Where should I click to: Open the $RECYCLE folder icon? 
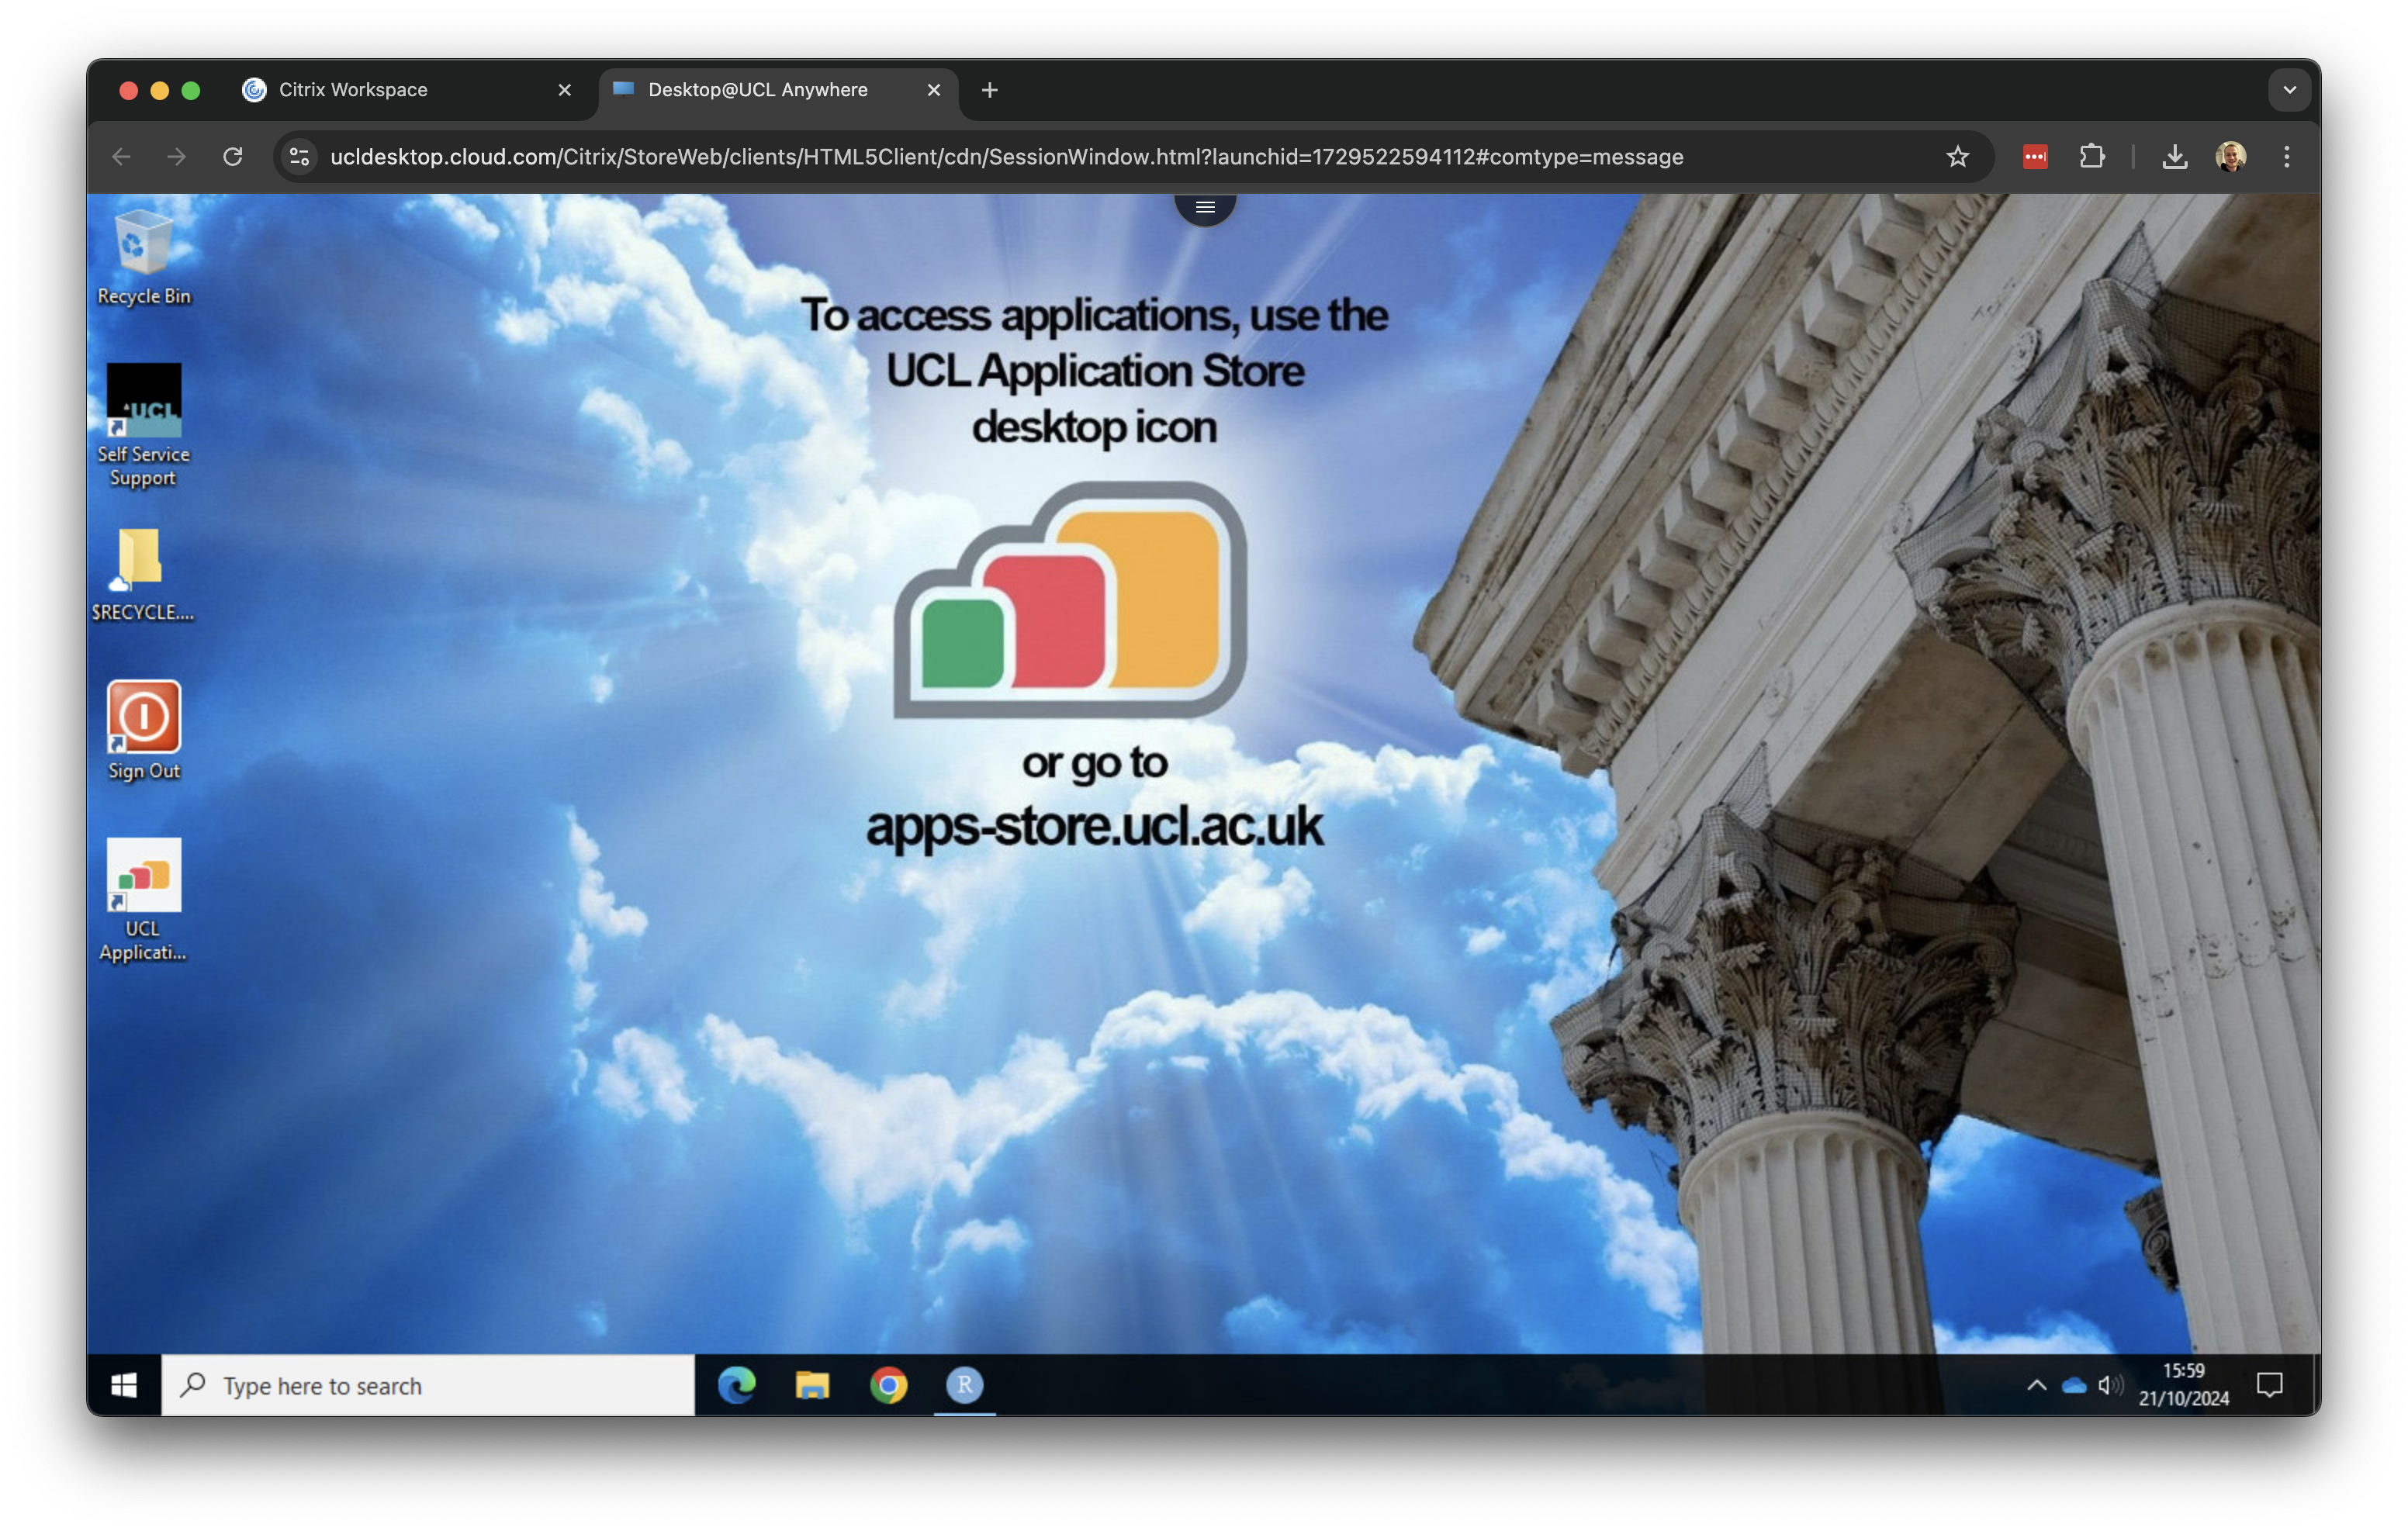141,559
